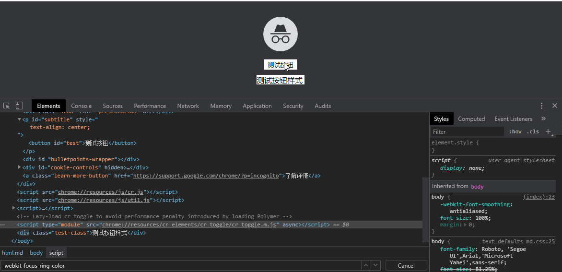Viewport: 562px width, 272px height.
Task: Toggle the .cls class editor
Action: [x=533, y=131]
